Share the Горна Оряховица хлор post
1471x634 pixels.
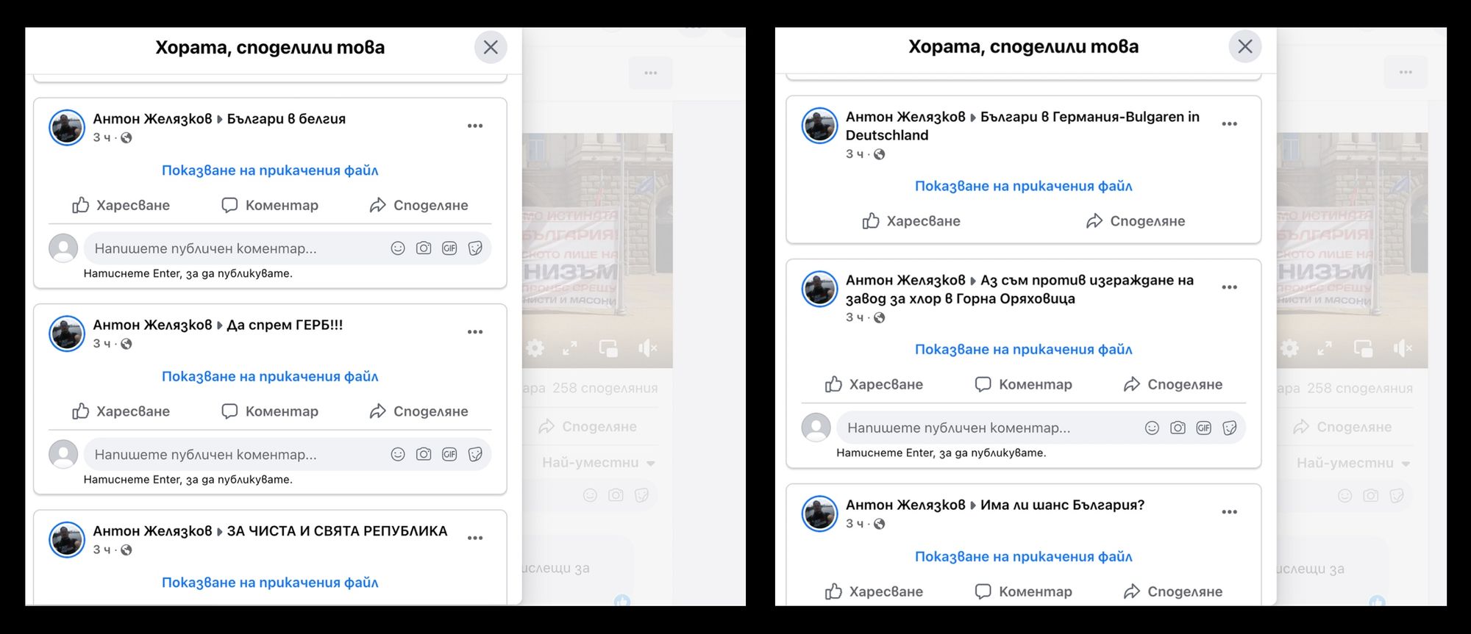coord(1173,384)
